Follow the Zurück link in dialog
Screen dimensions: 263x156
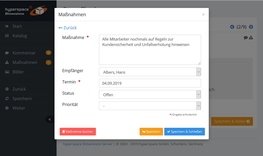tap(68, 28)
